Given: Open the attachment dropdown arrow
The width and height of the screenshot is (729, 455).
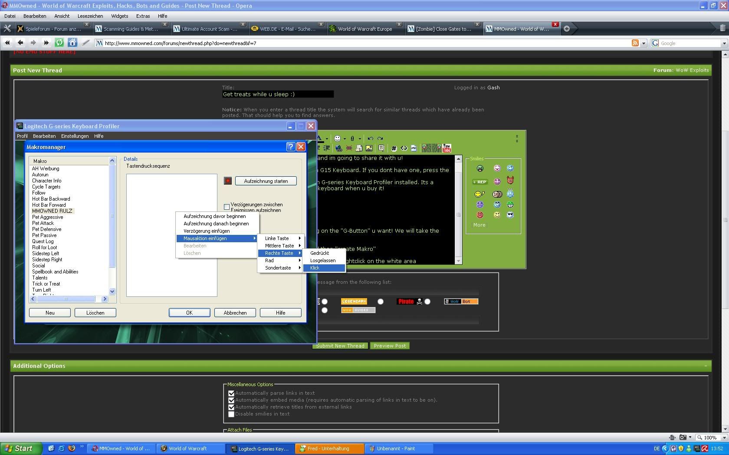Looking at the screenshot, I should click(x=360, y=139).
